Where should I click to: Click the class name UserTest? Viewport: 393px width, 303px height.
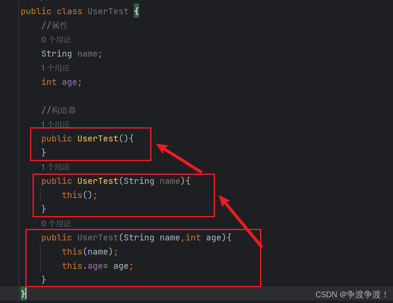(x=108, y=11)
